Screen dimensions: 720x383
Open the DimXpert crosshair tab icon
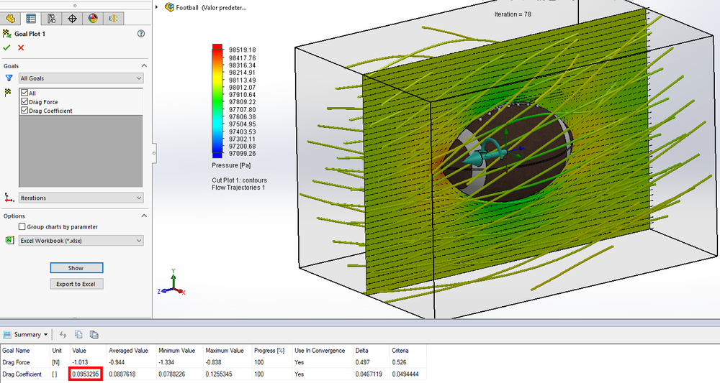pos(72,19)
